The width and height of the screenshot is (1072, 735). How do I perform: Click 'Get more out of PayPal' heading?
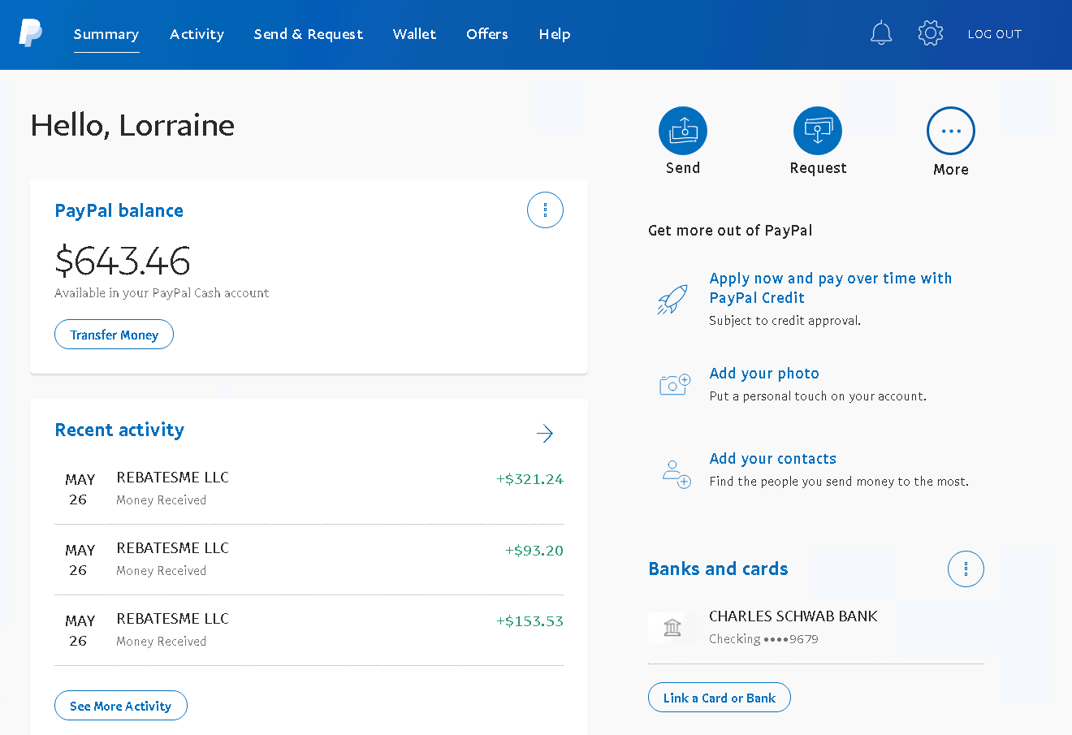pyautogui.click(x=730, y=231)
